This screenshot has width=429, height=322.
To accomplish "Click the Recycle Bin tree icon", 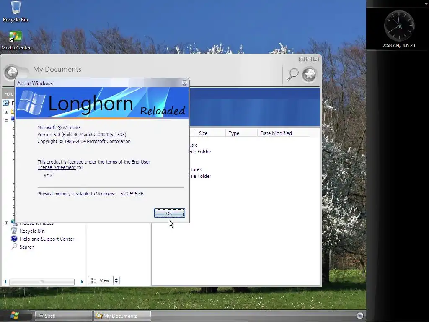I will pos(14,231).
